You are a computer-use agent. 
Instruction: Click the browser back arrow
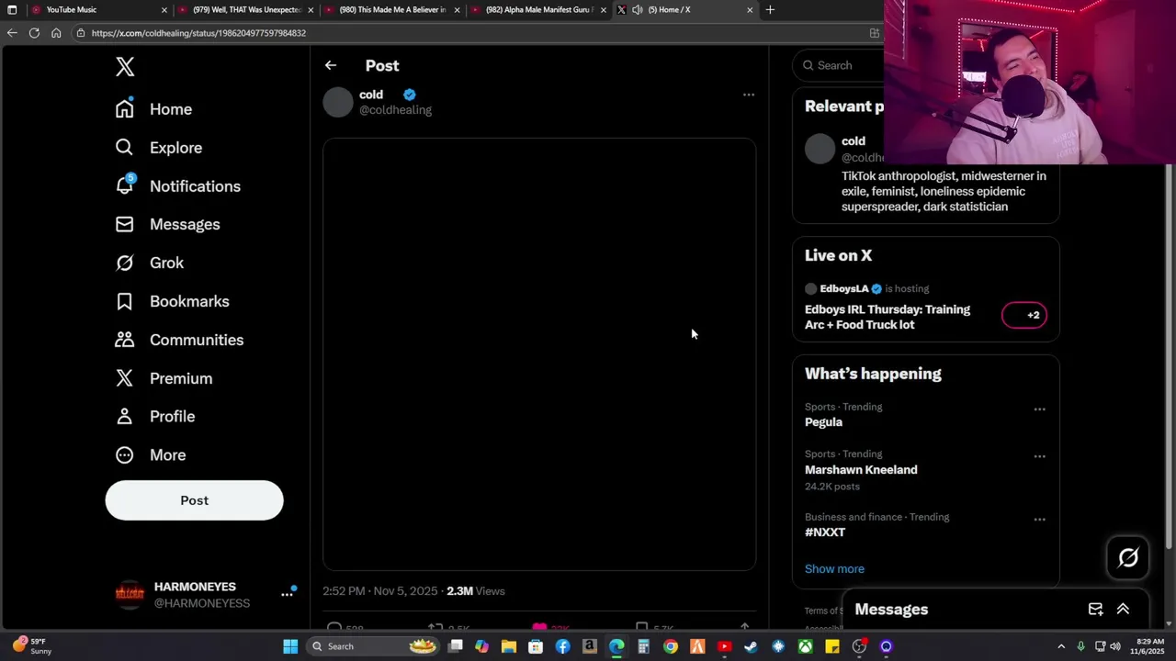pos(12,33)
